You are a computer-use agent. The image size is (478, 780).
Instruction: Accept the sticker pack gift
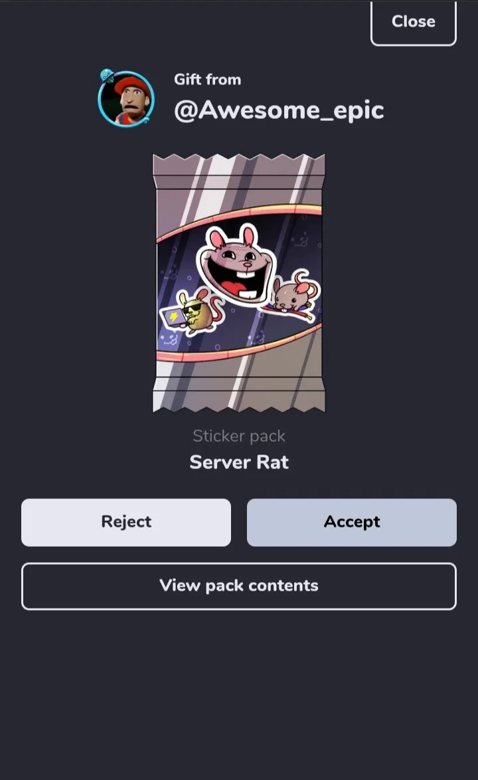tap(352, 522)
